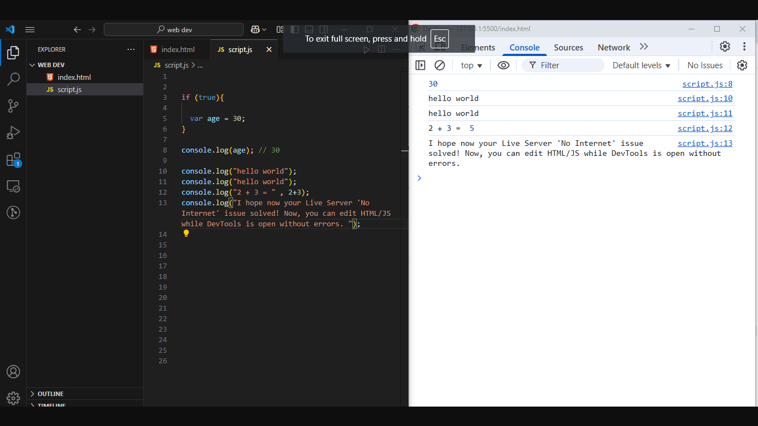Click the web dev command search box

[x=174, y=29]
